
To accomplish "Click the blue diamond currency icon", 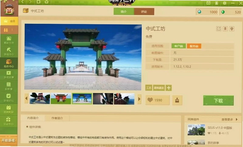I will 200,12.
